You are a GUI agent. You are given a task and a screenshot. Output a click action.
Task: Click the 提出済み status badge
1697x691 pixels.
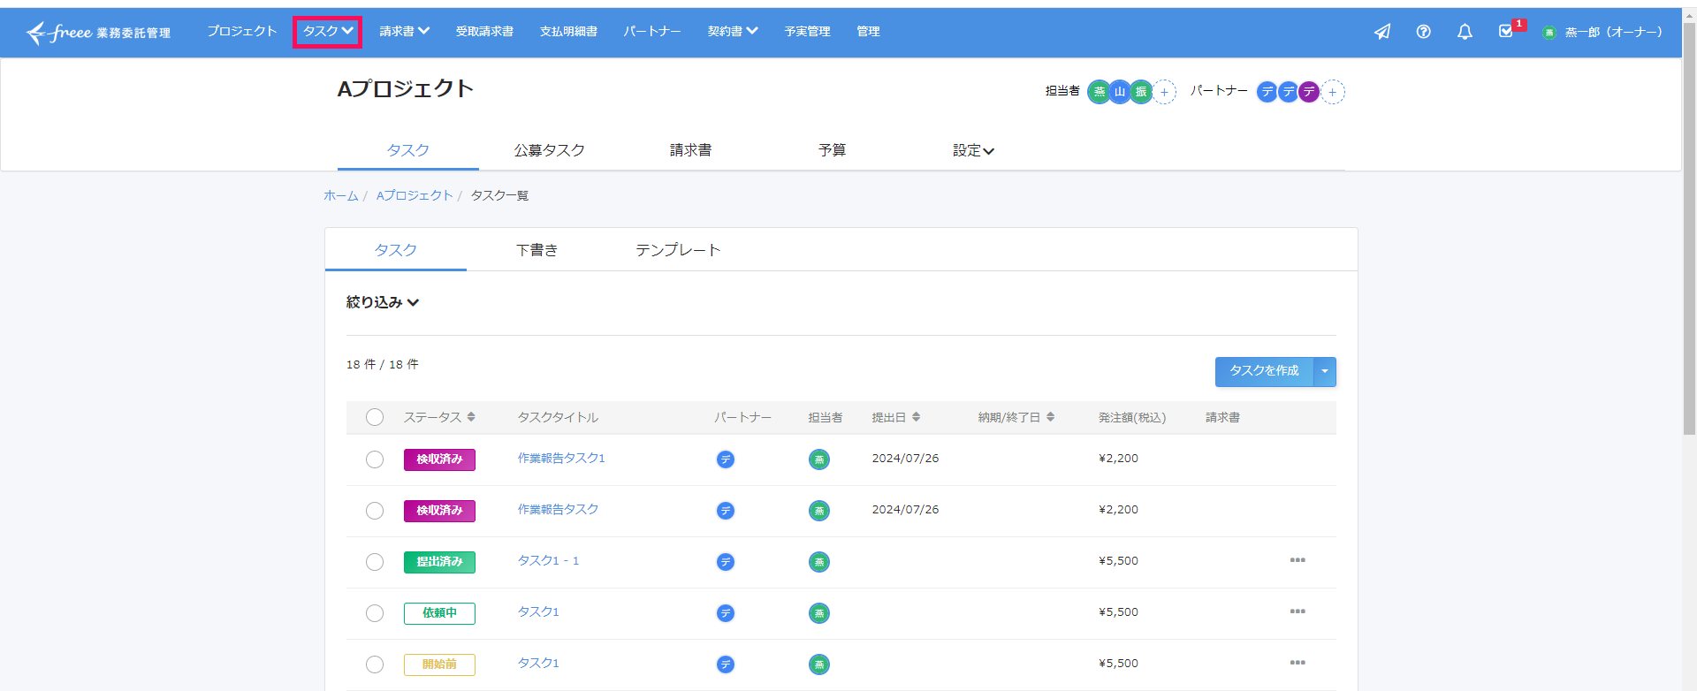tap(439, 562)
